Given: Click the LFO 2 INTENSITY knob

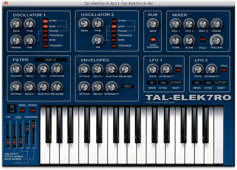Looking at the screenshot, I should point(212,69).
